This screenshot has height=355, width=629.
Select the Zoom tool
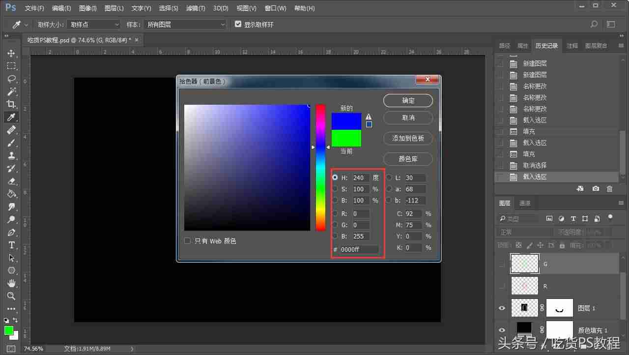pos(11,296)
